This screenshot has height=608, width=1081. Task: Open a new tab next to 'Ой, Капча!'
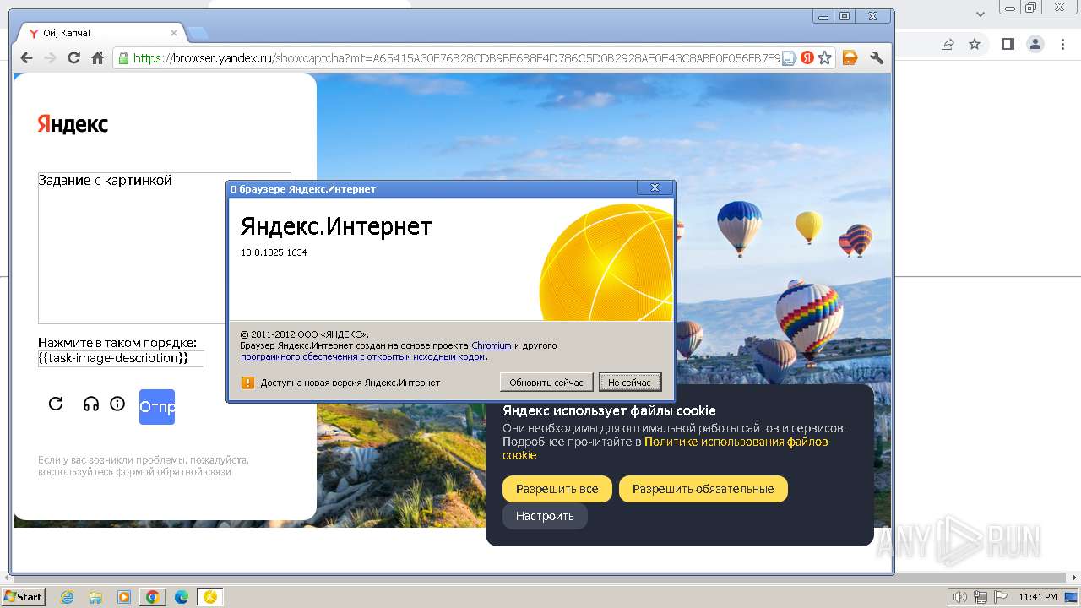tap(198, 33)
